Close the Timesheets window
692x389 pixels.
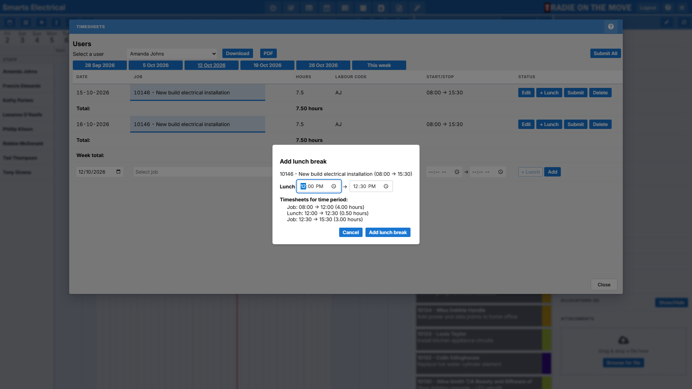(x=604, y=285)
